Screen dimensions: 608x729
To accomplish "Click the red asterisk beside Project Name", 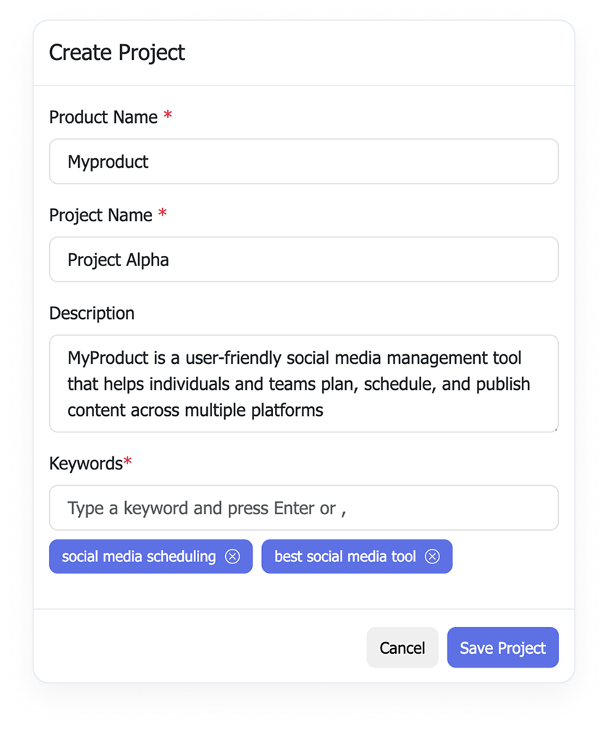I will (162, 214).
